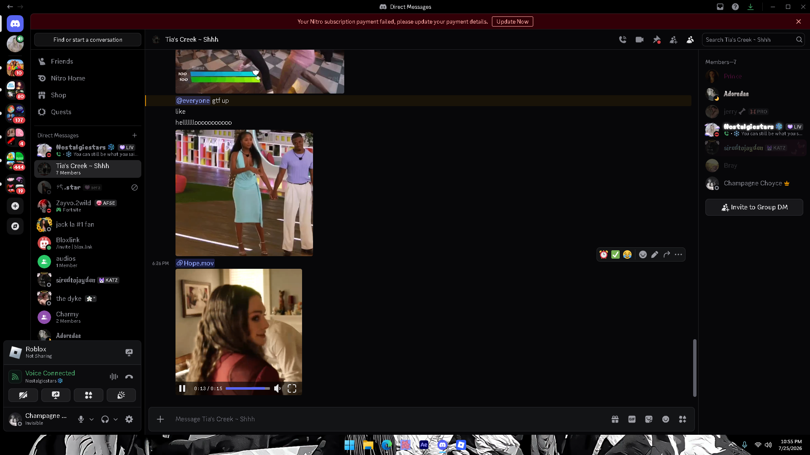Open Windows Start menu

[349, 445]
